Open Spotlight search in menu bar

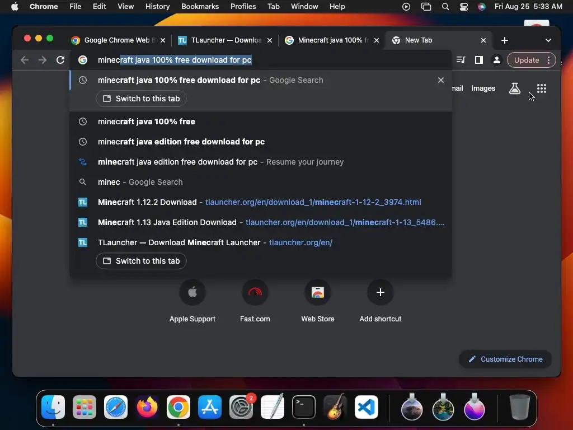click(445, 7)
